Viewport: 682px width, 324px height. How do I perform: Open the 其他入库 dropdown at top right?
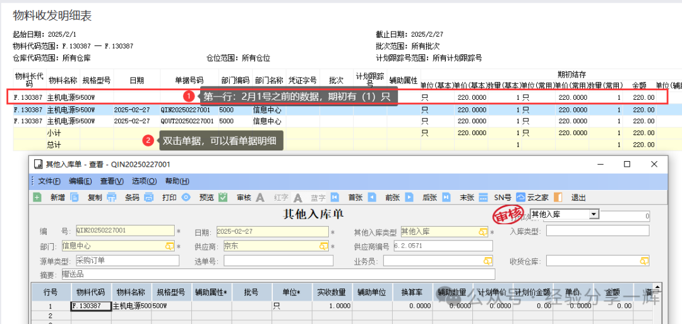(593, 215)
